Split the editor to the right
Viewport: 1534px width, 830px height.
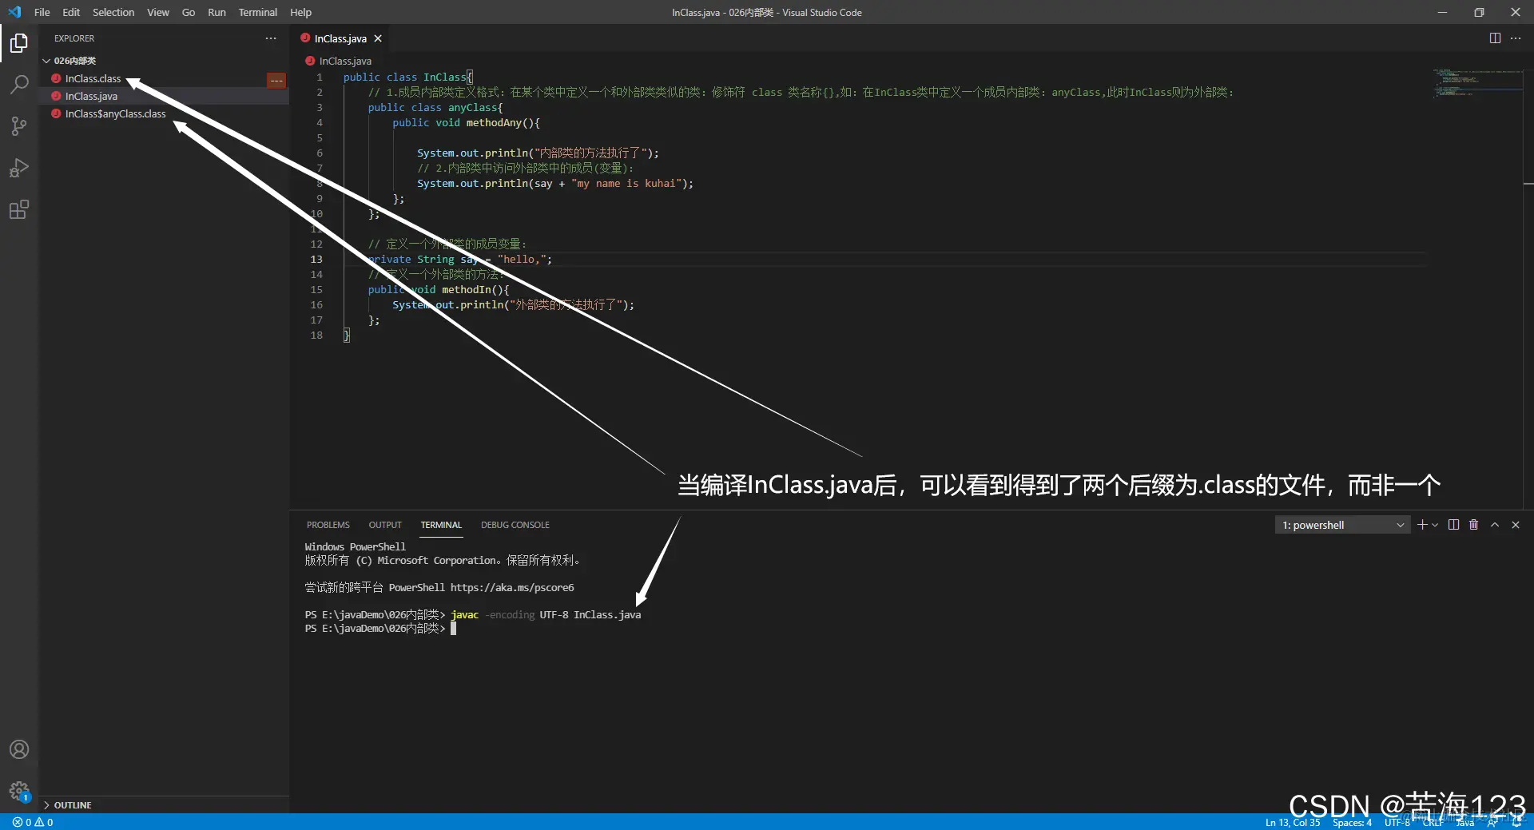tap(1495, 38)
